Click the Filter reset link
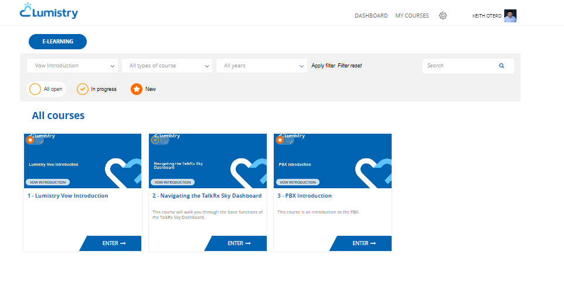 pyautogui.click(x=349, y=66)
